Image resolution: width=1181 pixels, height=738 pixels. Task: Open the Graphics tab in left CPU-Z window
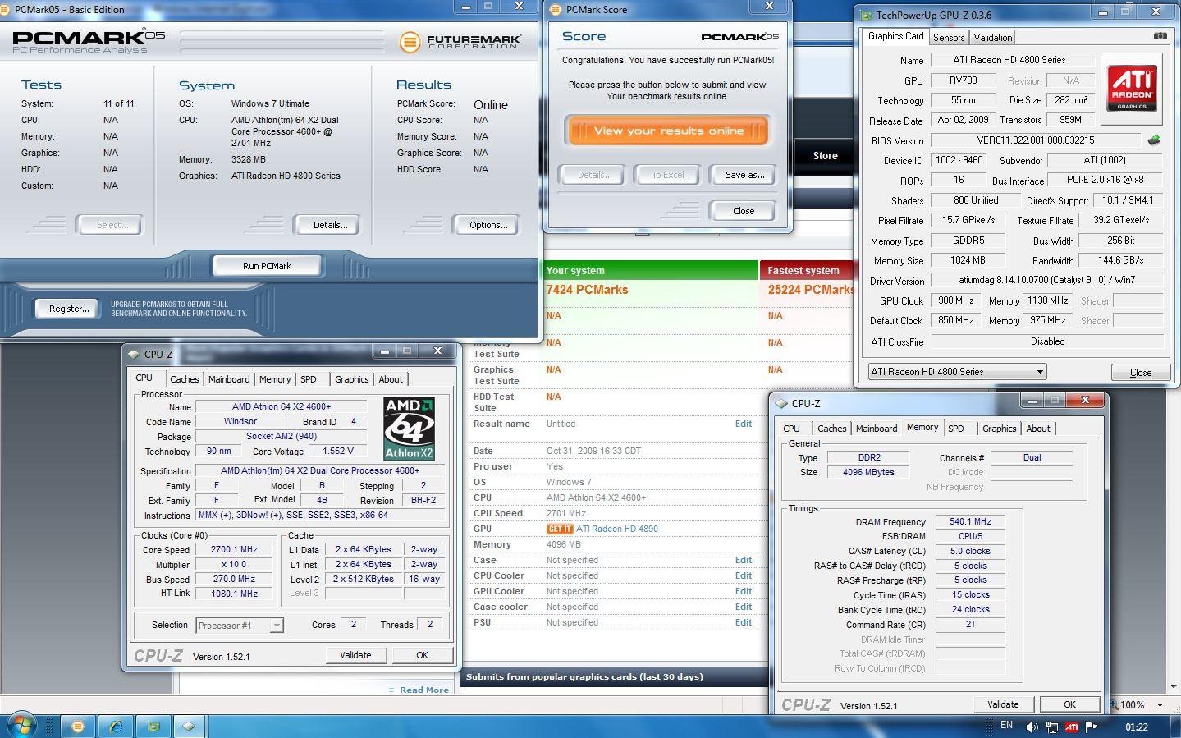click(351, 379)
